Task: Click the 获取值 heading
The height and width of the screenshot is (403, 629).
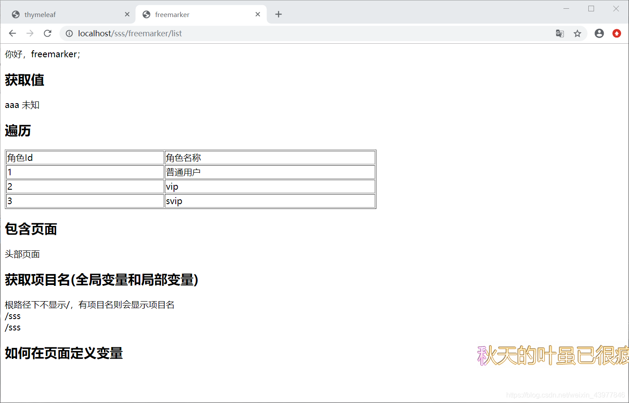Action: [x=24, y=80]
